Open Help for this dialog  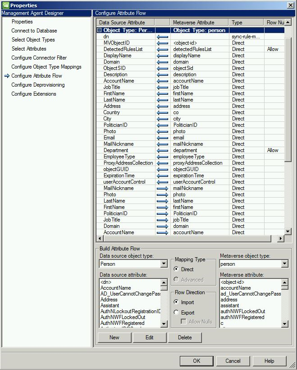(x=269, y=361)
